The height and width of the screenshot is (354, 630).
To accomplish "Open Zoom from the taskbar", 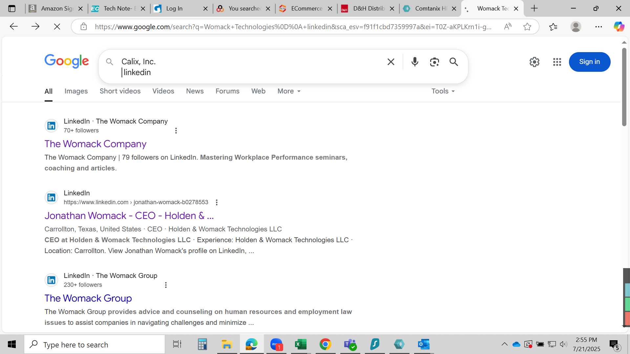I will [x=276, y=344].
